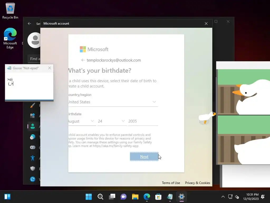Click the Settings user profile avatar

34,40
